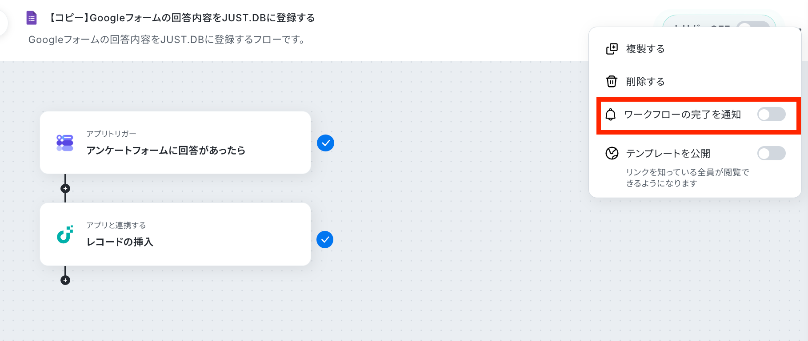Click the flow description text below the title
This screenshot has height=341, width=808.
[168, 40]
